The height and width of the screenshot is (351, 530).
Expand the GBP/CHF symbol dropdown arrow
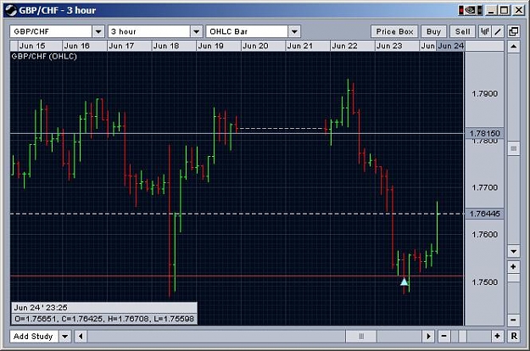tap(98, 31)
